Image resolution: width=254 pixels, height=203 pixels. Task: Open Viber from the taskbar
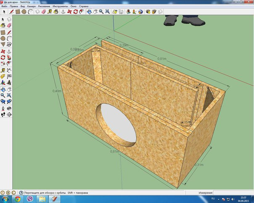tap(30, 199)
